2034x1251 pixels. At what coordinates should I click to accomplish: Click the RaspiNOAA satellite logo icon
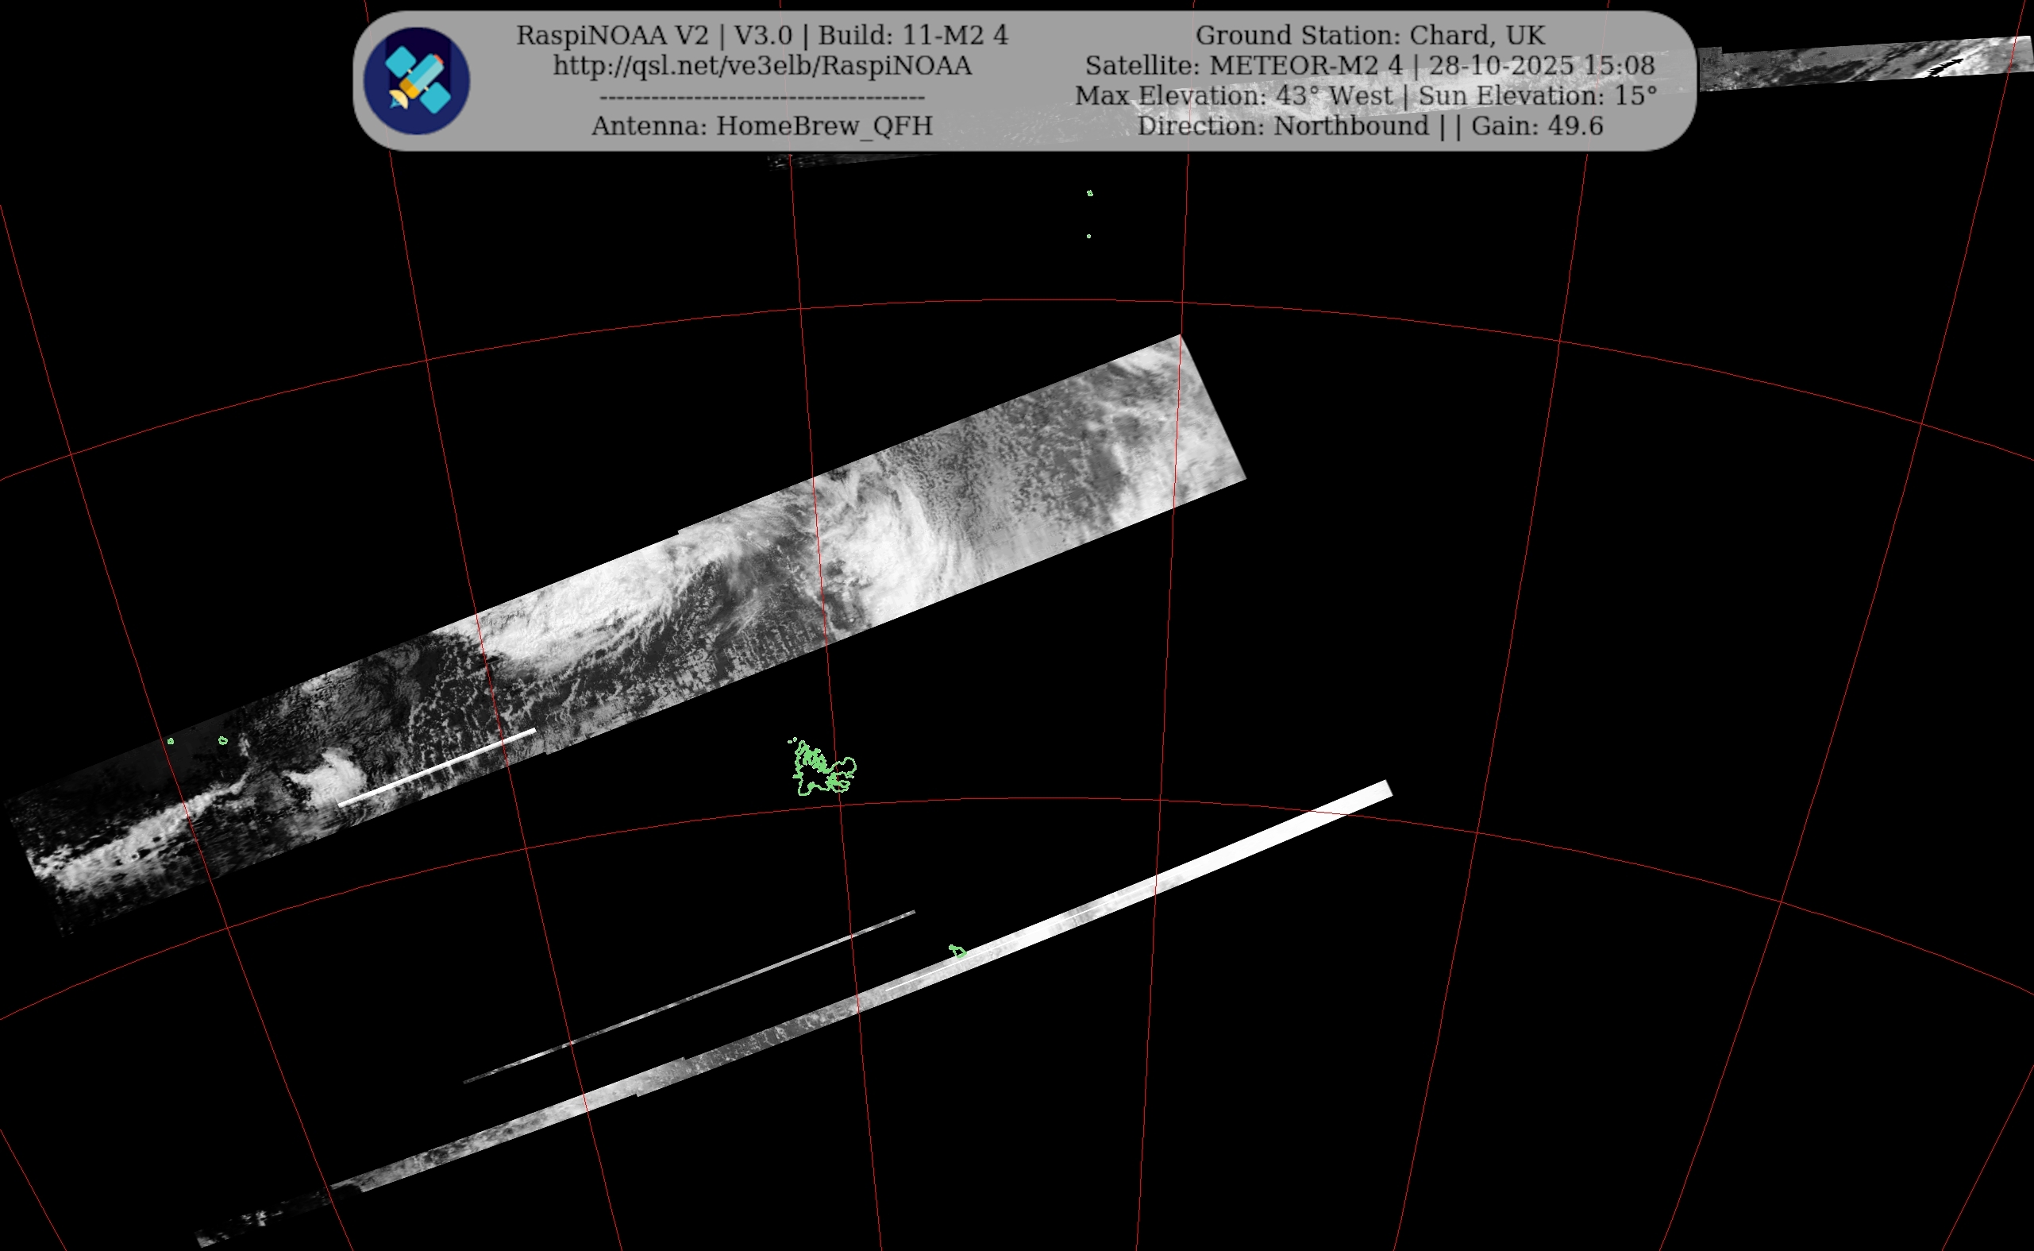click(x=416, y=81)
